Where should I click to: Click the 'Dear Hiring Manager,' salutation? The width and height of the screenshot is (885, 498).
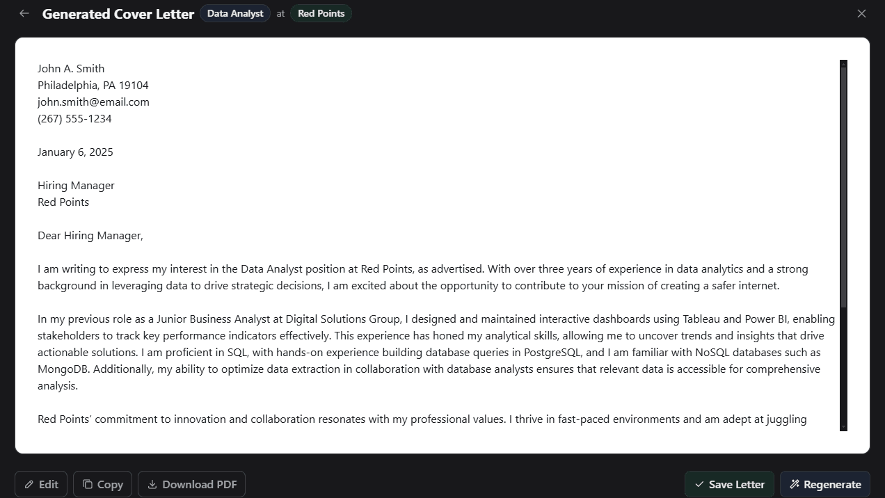click(90, 235)
